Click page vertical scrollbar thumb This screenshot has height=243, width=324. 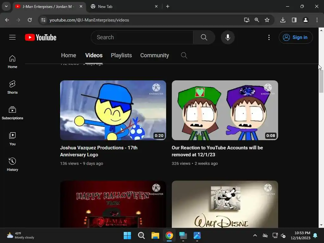[x=321, y=81]
